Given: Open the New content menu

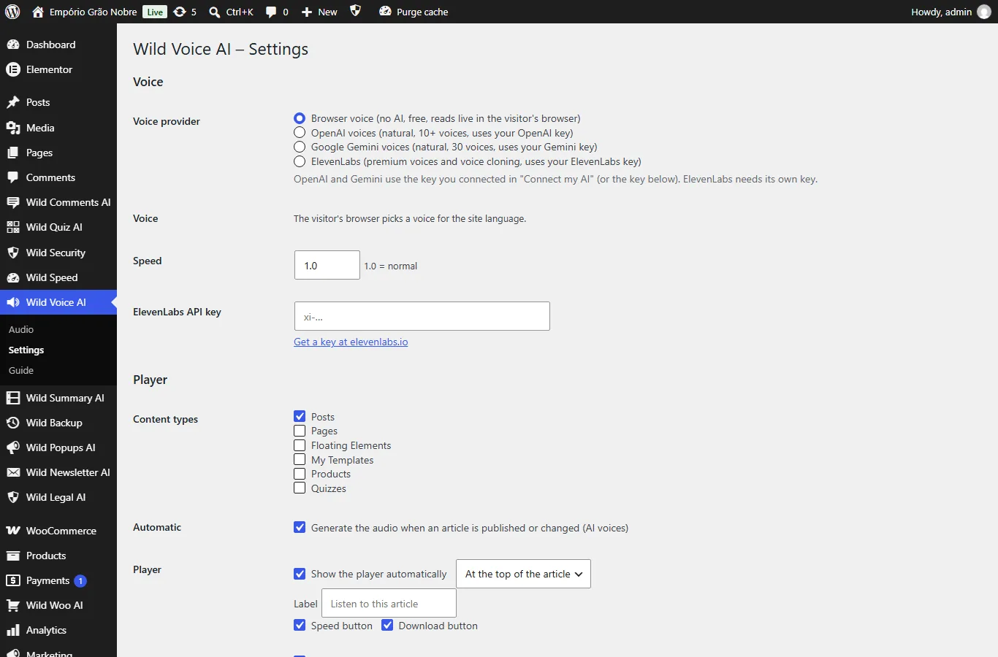Looking at the screenshot, I should 319,12.
